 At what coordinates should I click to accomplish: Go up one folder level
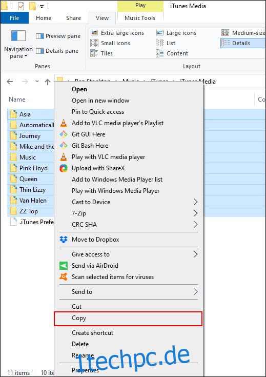tap(48, 82)
